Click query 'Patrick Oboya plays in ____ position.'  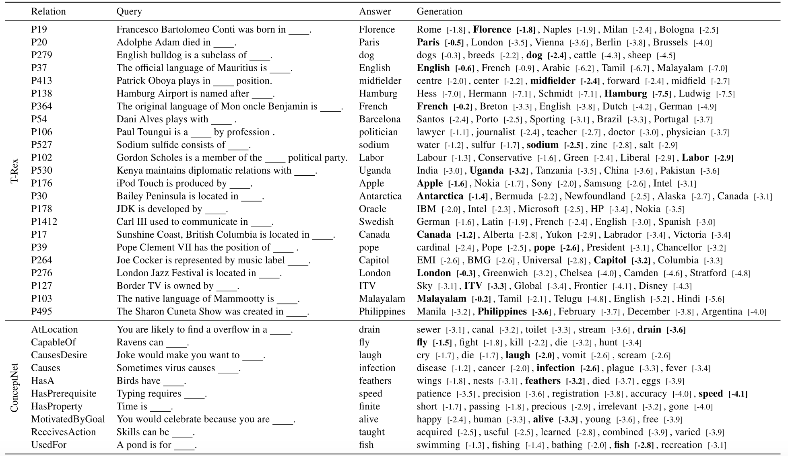click(194, 81)
